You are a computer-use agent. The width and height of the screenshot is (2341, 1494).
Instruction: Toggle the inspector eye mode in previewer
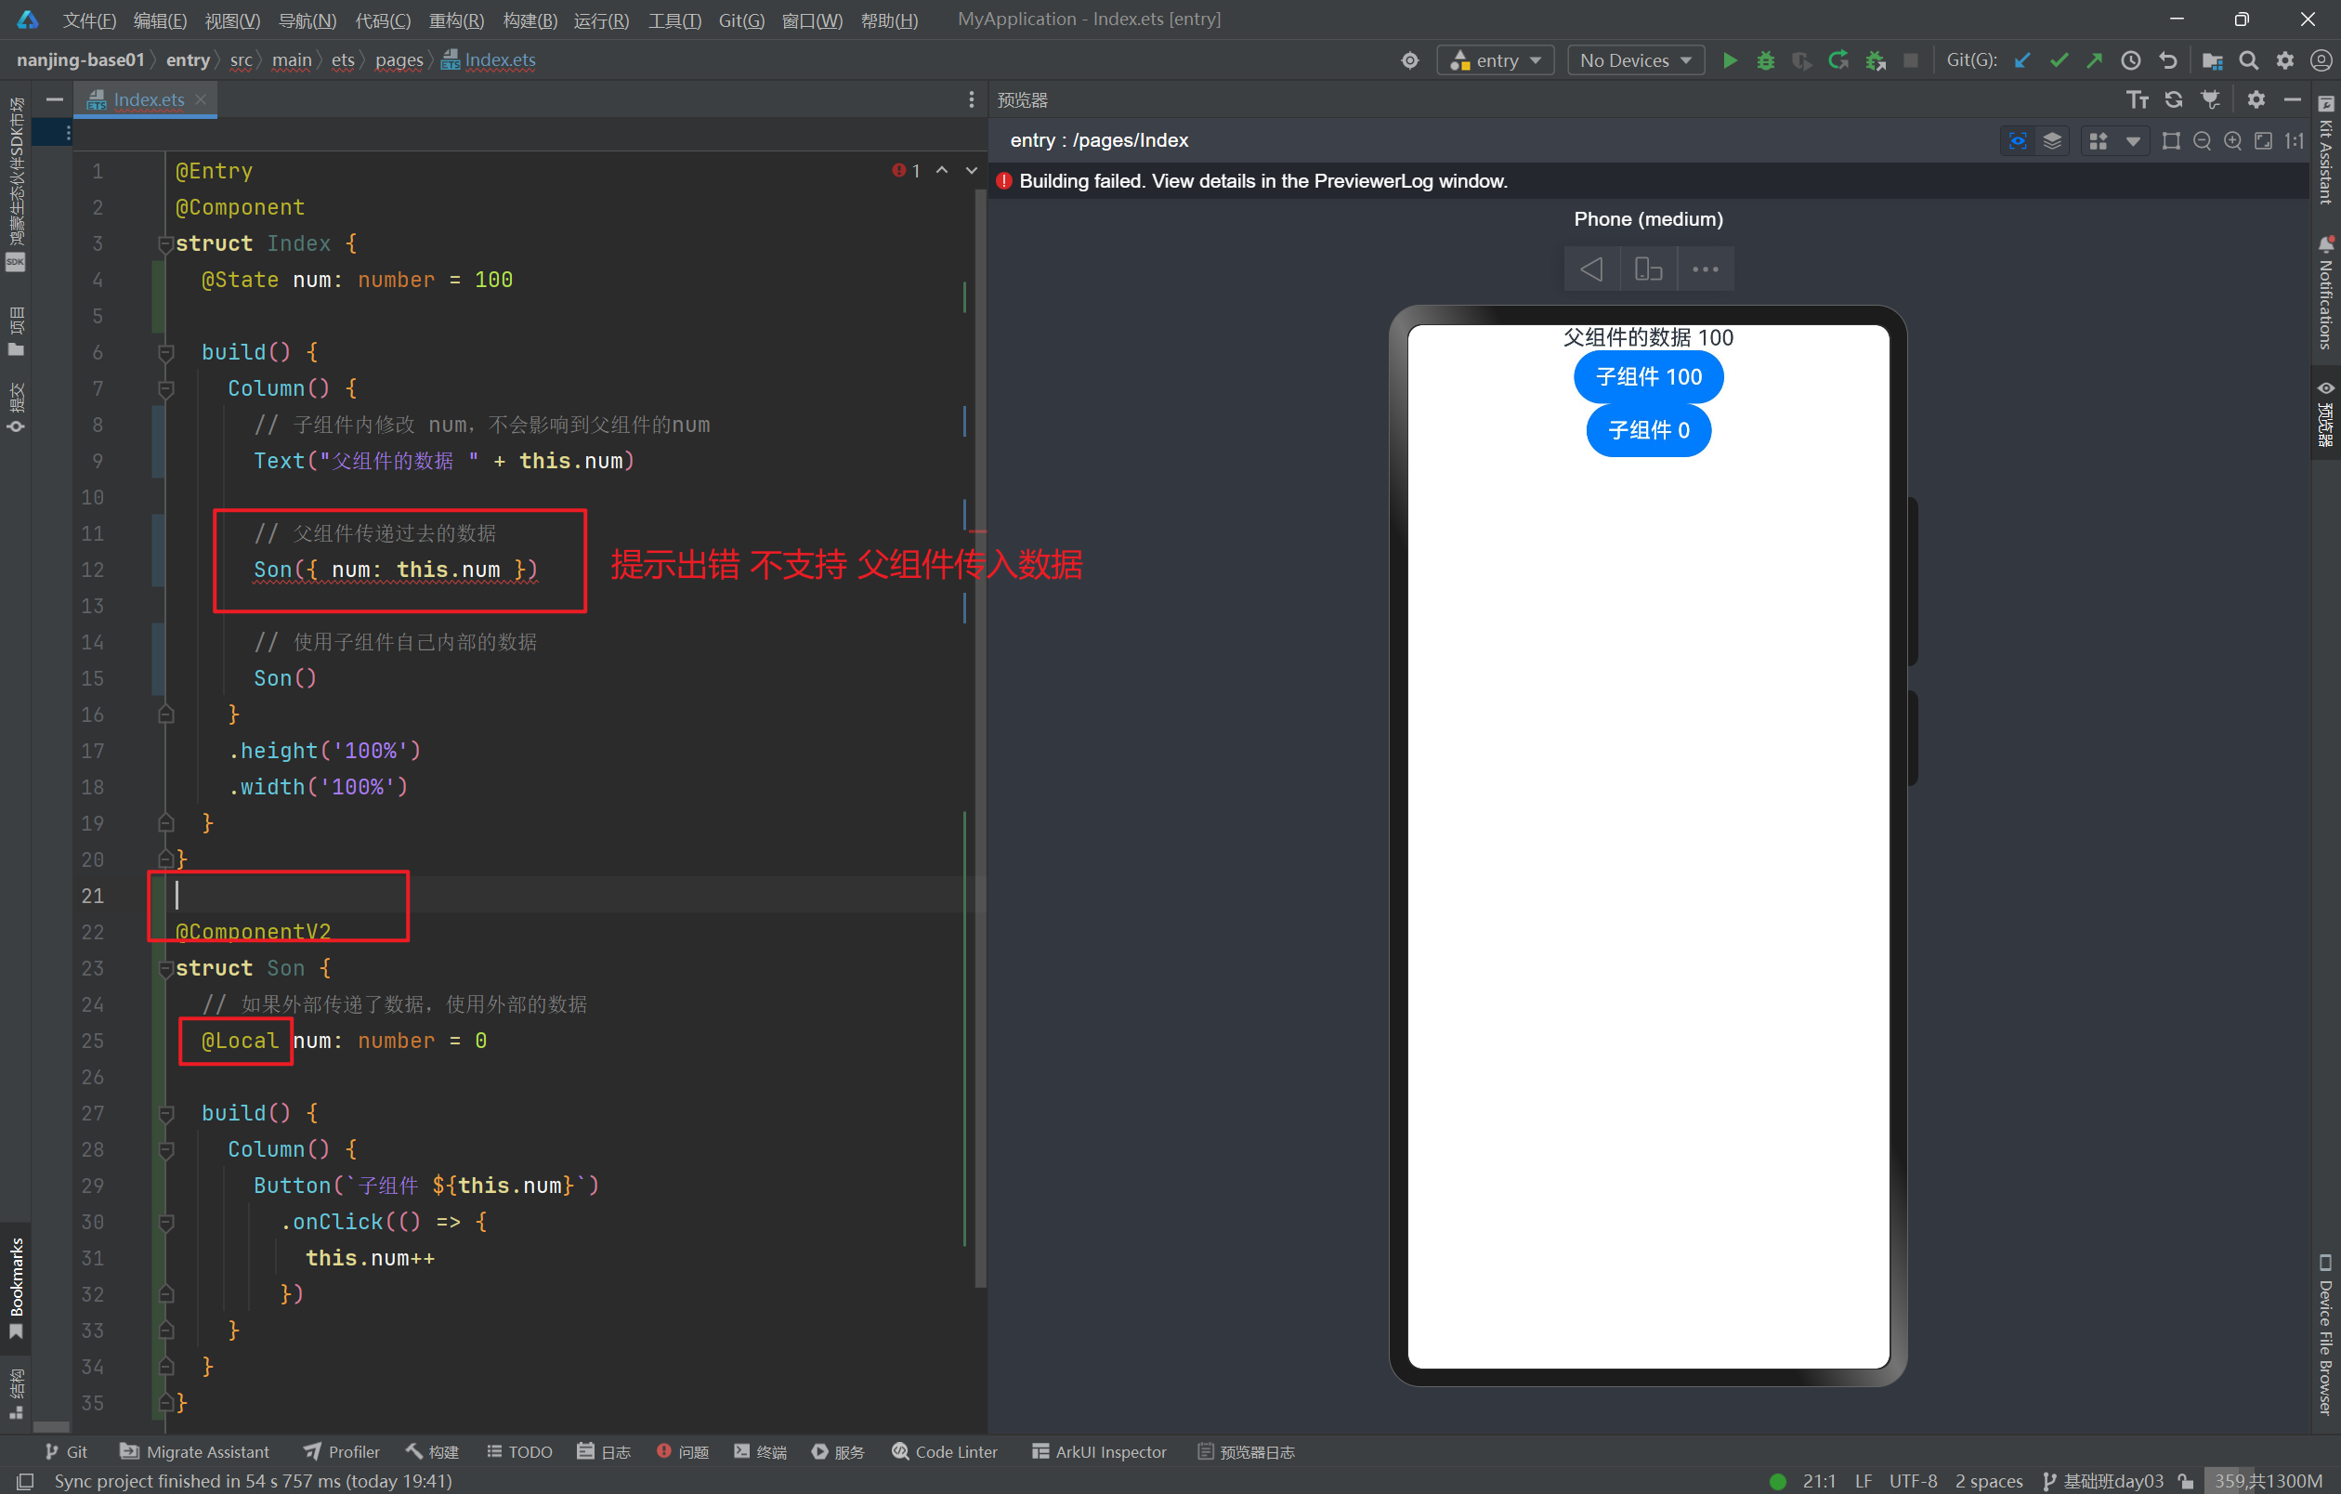(2018, 141)
